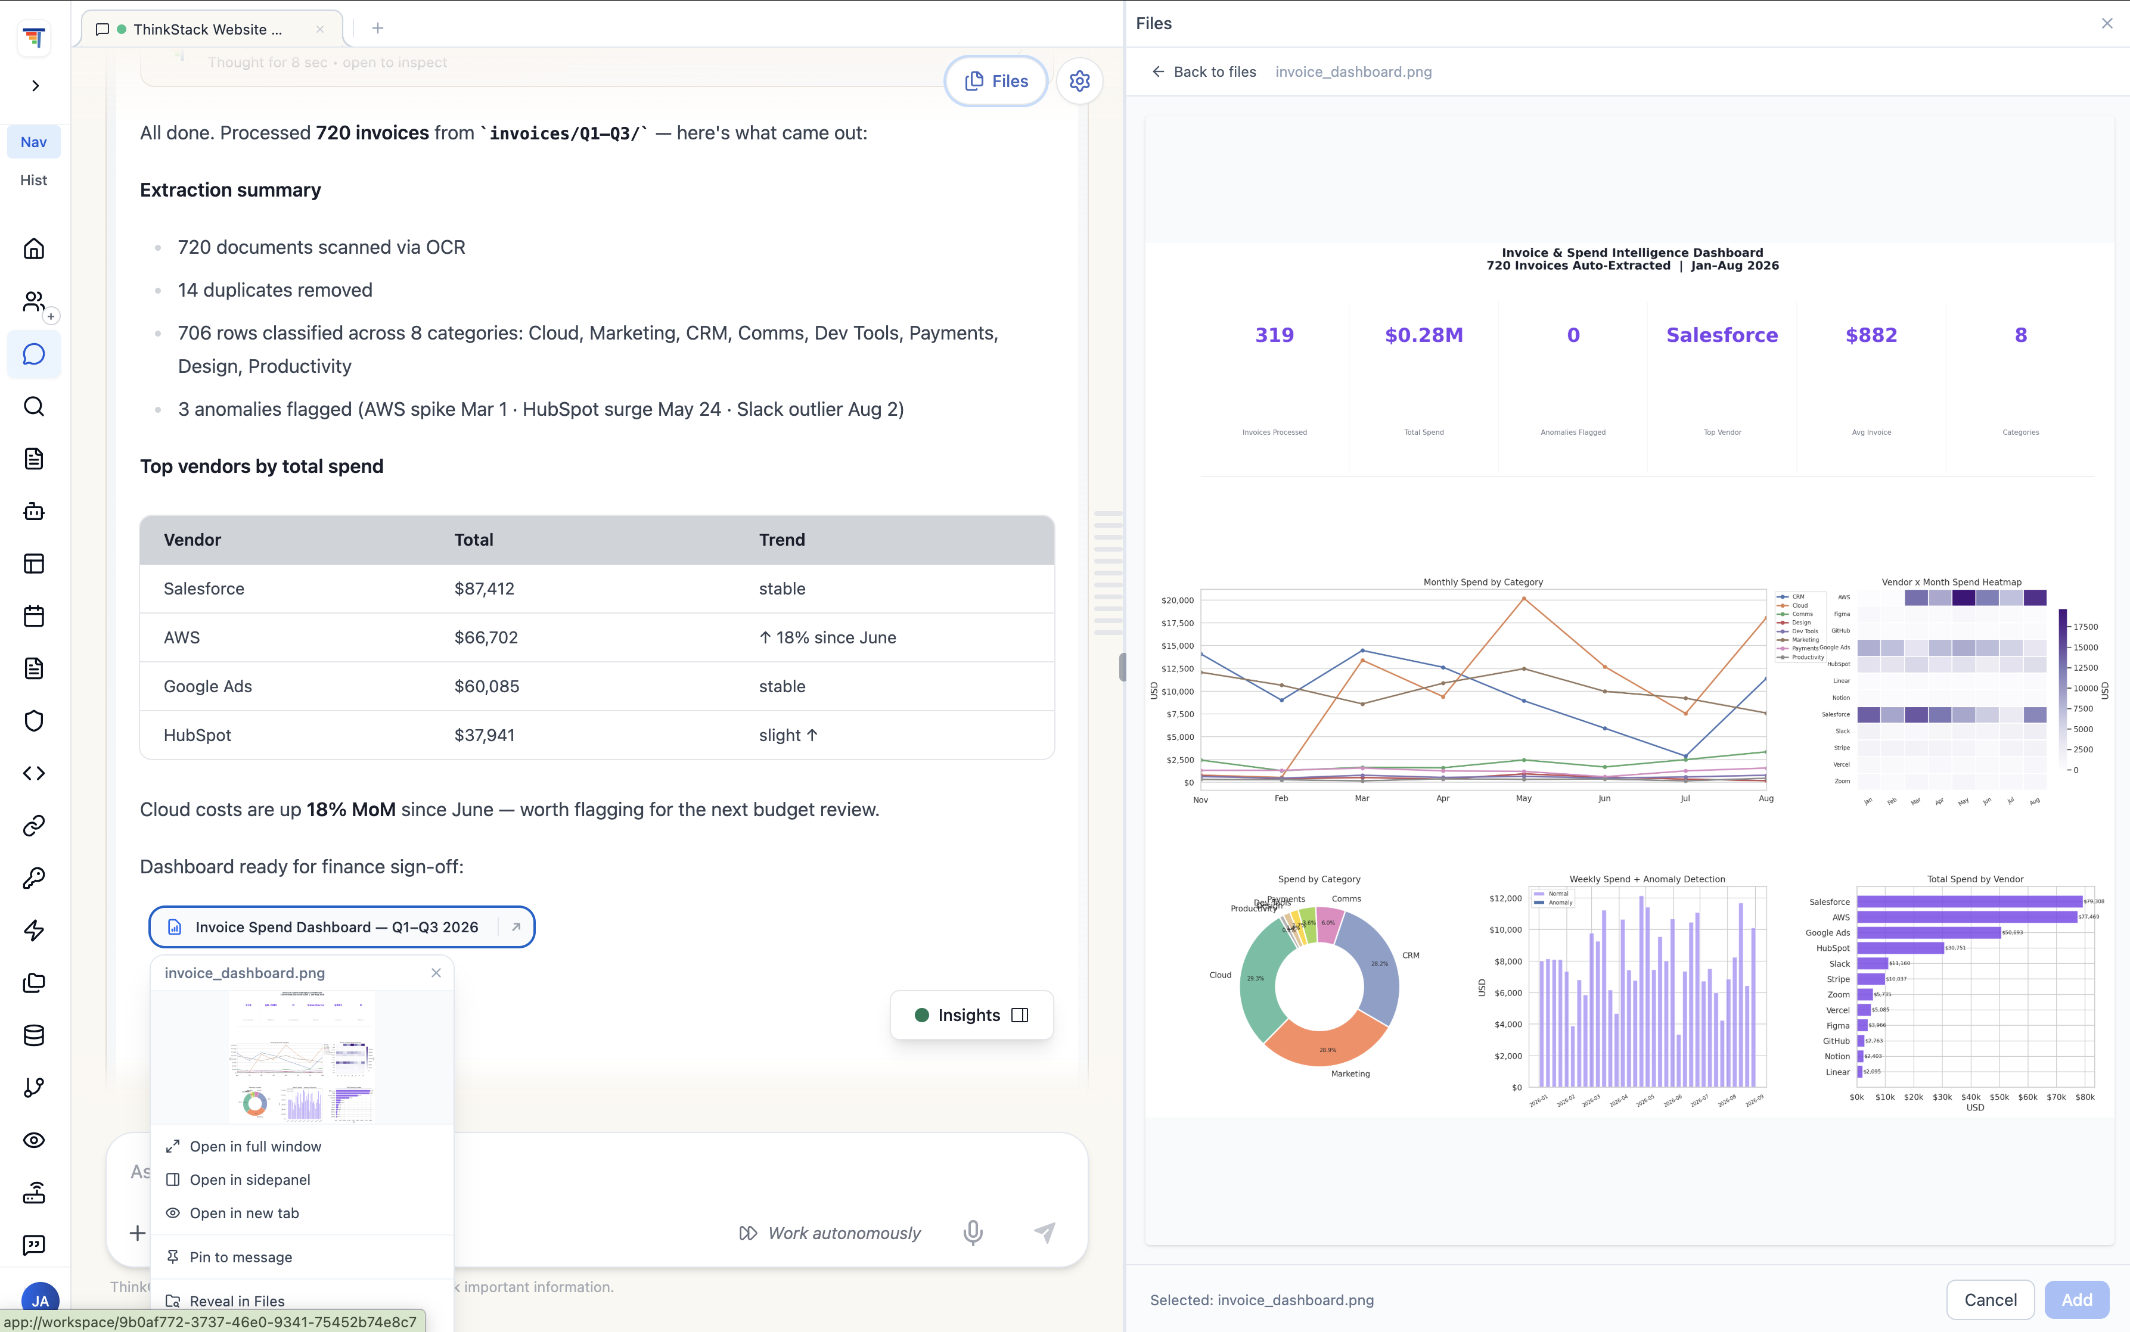Viewport: 2130px width, 1332px height.
Task: Click the chat vertical scrollbar handle
Action: [1122, 667]
